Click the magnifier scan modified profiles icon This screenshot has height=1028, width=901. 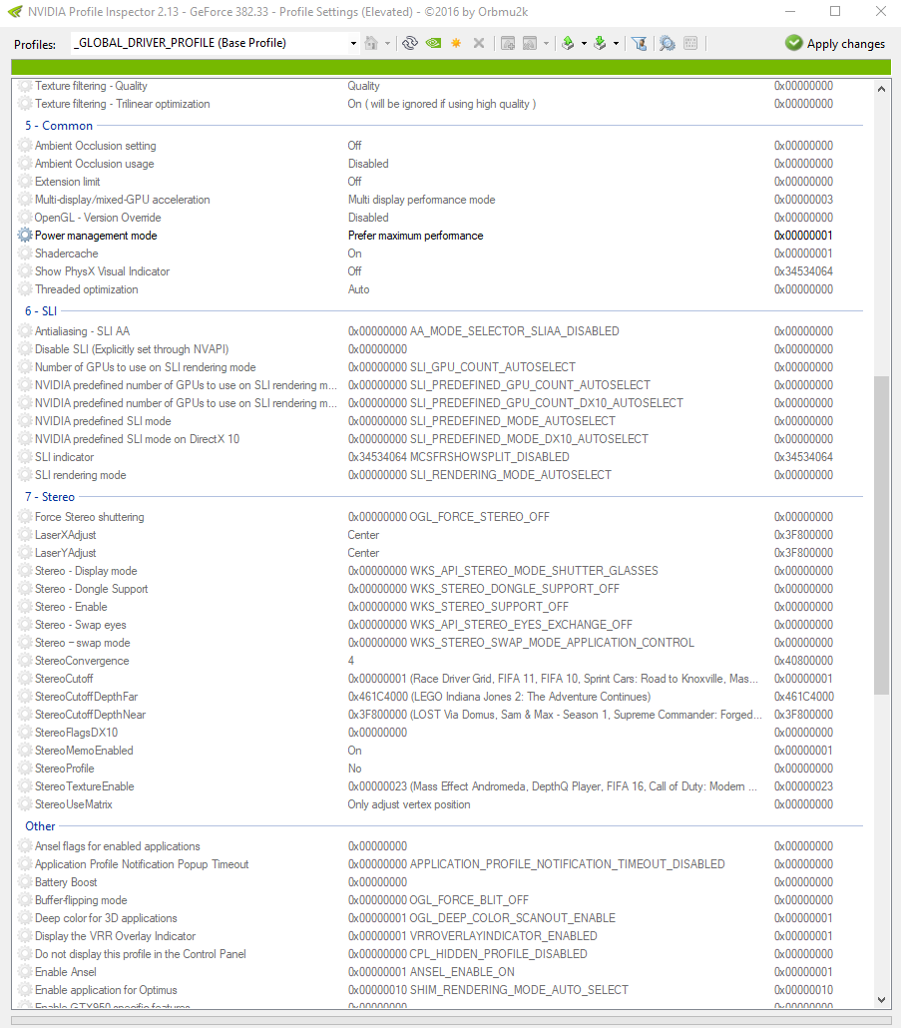[668, 43]
